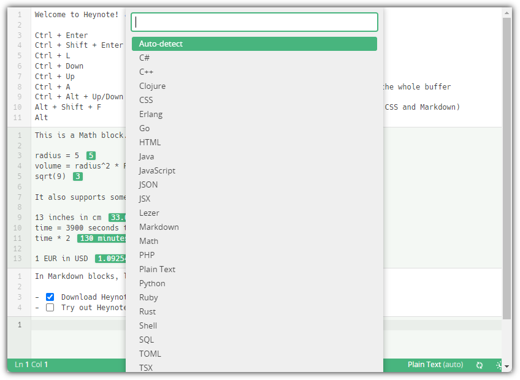Choose Ruby as the block language

click(x=254, y=297)
